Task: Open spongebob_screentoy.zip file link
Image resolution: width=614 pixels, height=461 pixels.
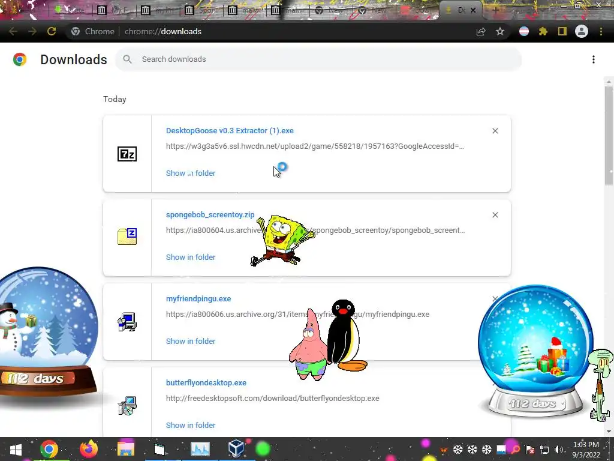Action: point(210,214)
